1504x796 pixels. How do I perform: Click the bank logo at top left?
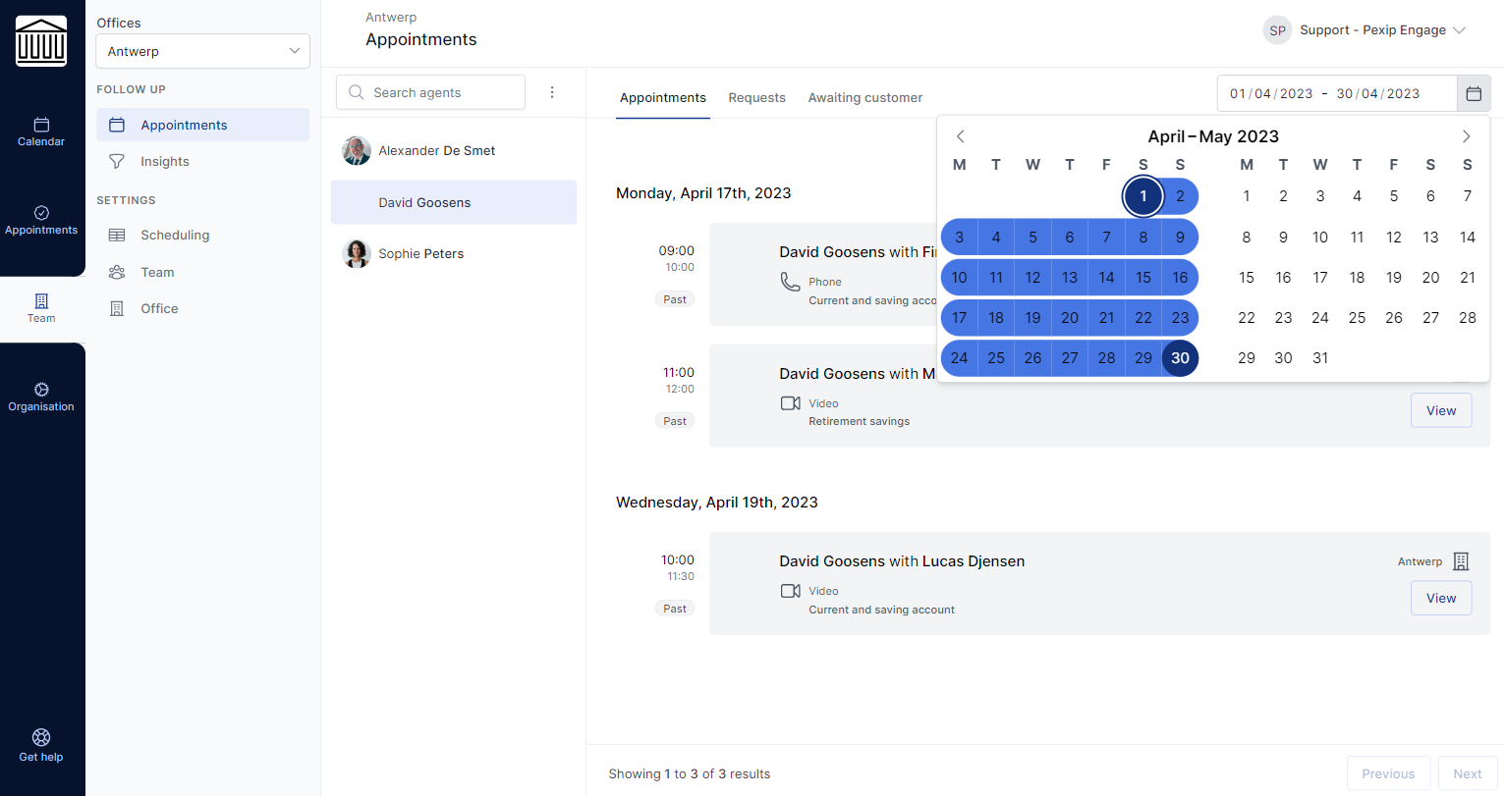click(41, 41)
